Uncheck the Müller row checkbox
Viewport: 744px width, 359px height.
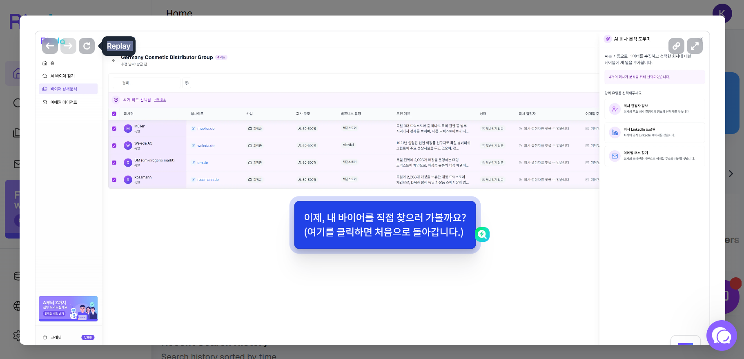(x=114, y=129)
